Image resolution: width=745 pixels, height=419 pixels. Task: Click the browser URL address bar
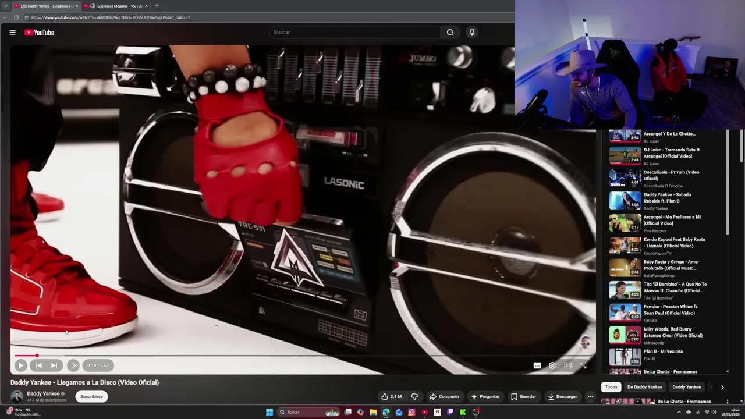(x=268, y=17)
